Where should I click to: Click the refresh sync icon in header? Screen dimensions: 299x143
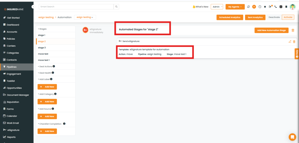coord(248,7)
